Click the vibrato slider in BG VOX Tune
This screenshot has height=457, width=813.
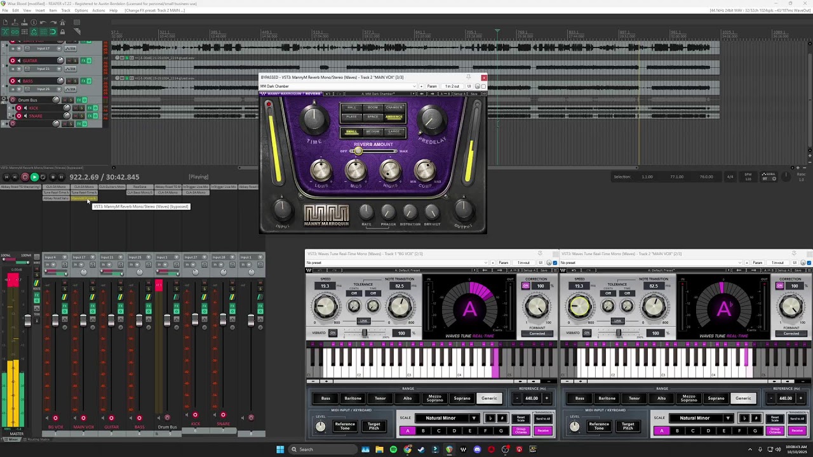point(365,333)
